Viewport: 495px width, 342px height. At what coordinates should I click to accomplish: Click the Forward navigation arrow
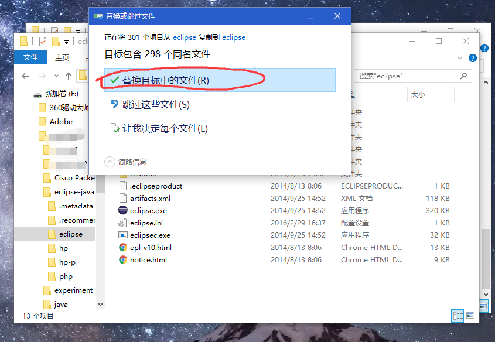click(42, 76)
